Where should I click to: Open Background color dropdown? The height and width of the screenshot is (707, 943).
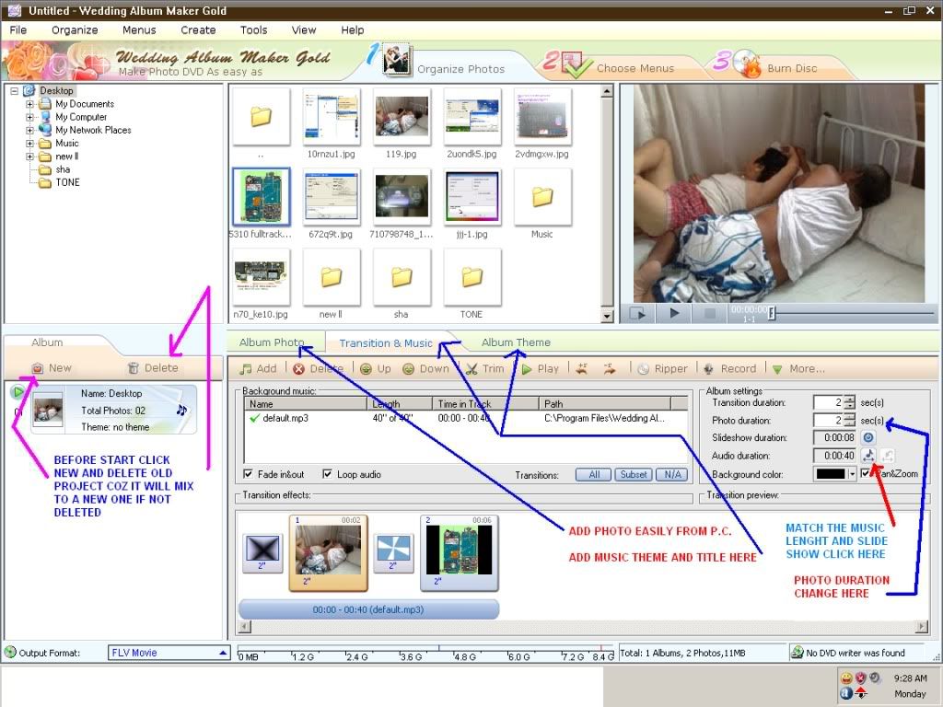(852, 474)
